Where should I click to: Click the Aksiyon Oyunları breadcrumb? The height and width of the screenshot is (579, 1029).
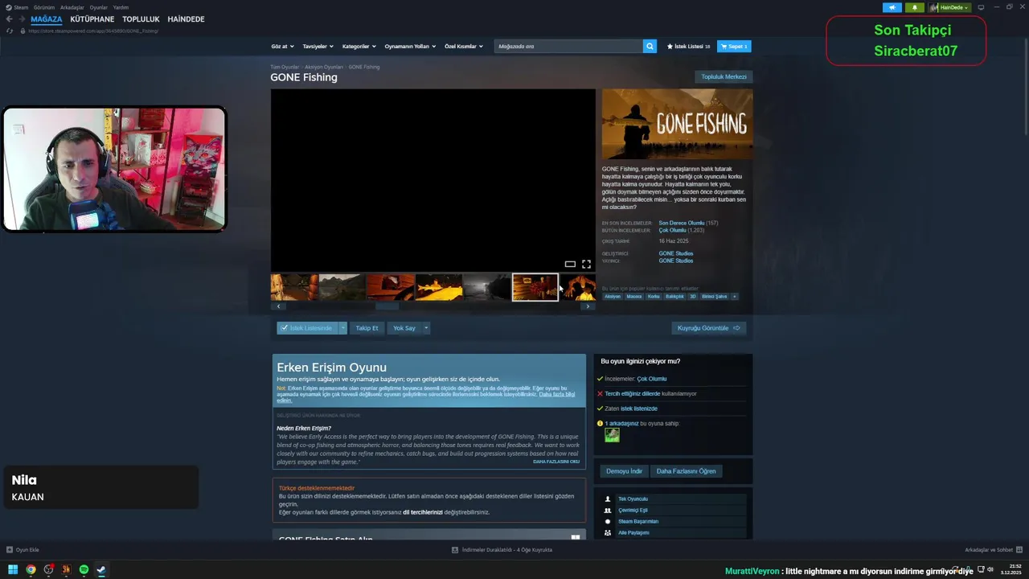pos(323,67)
